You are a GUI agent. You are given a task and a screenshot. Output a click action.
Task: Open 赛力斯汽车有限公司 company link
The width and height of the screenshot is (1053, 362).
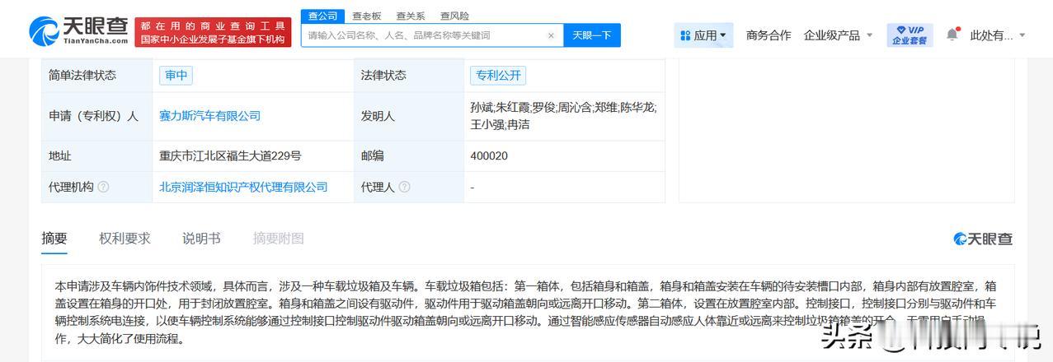pos(209,116)
